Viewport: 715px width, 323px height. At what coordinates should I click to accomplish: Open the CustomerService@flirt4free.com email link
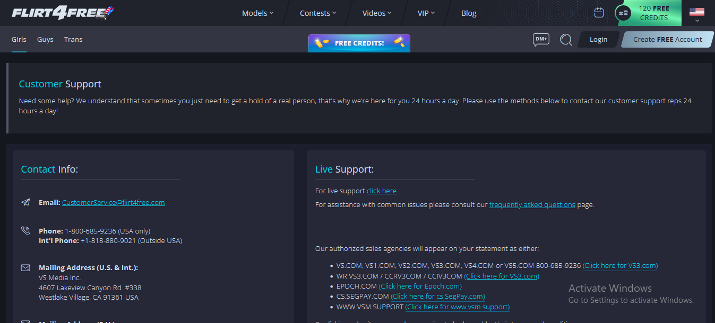pyautogui.click(x=114, y=202)
